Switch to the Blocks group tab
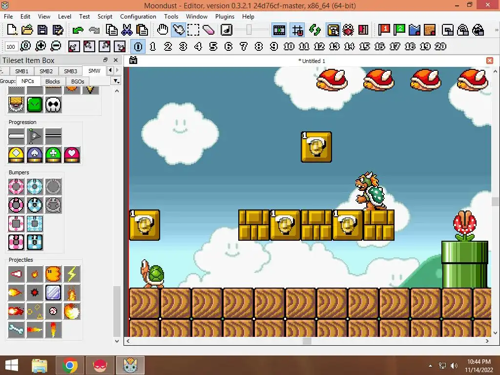Viewport: 500px width, 375px height. (53, 82)
